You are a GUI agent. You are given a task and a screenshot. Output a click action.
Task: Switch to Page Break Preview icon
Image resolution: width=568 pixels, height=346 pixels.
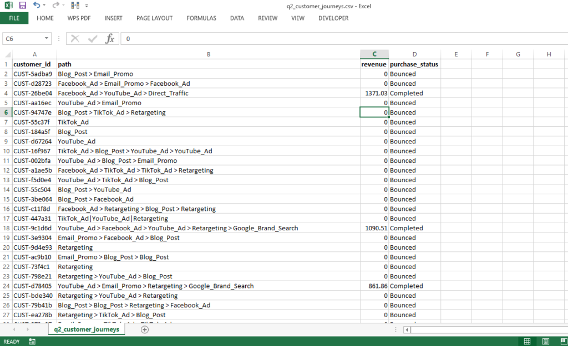point(564,342)
